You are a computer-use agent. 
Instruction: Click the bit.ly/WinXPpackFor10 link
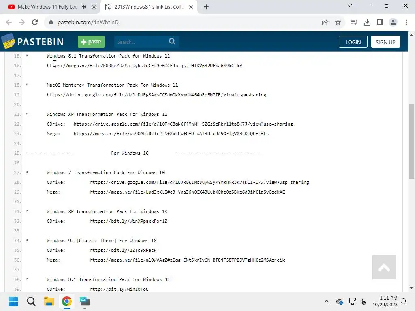[x=128, y=221]
